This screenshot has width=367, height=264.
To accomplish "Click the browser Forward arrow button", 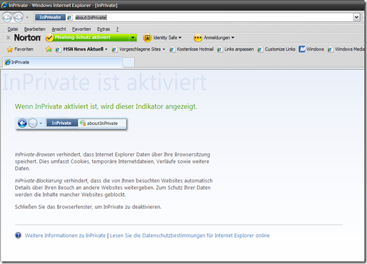I will pos(19,17).
